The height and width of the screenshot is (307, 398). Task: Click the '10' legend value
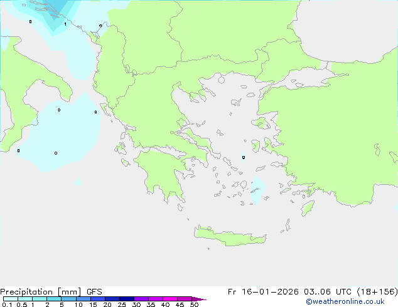(x=78, y=304)
